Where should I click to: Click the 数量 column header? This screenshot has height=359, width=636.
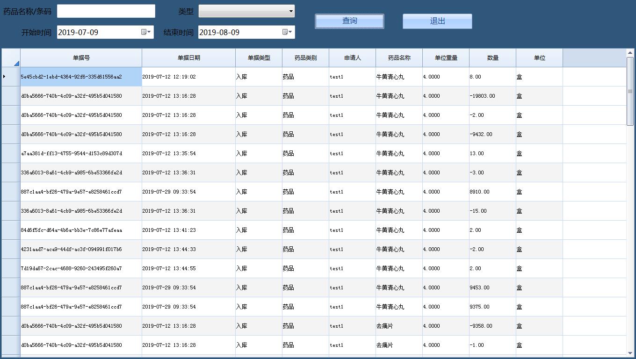coord(492,58)
